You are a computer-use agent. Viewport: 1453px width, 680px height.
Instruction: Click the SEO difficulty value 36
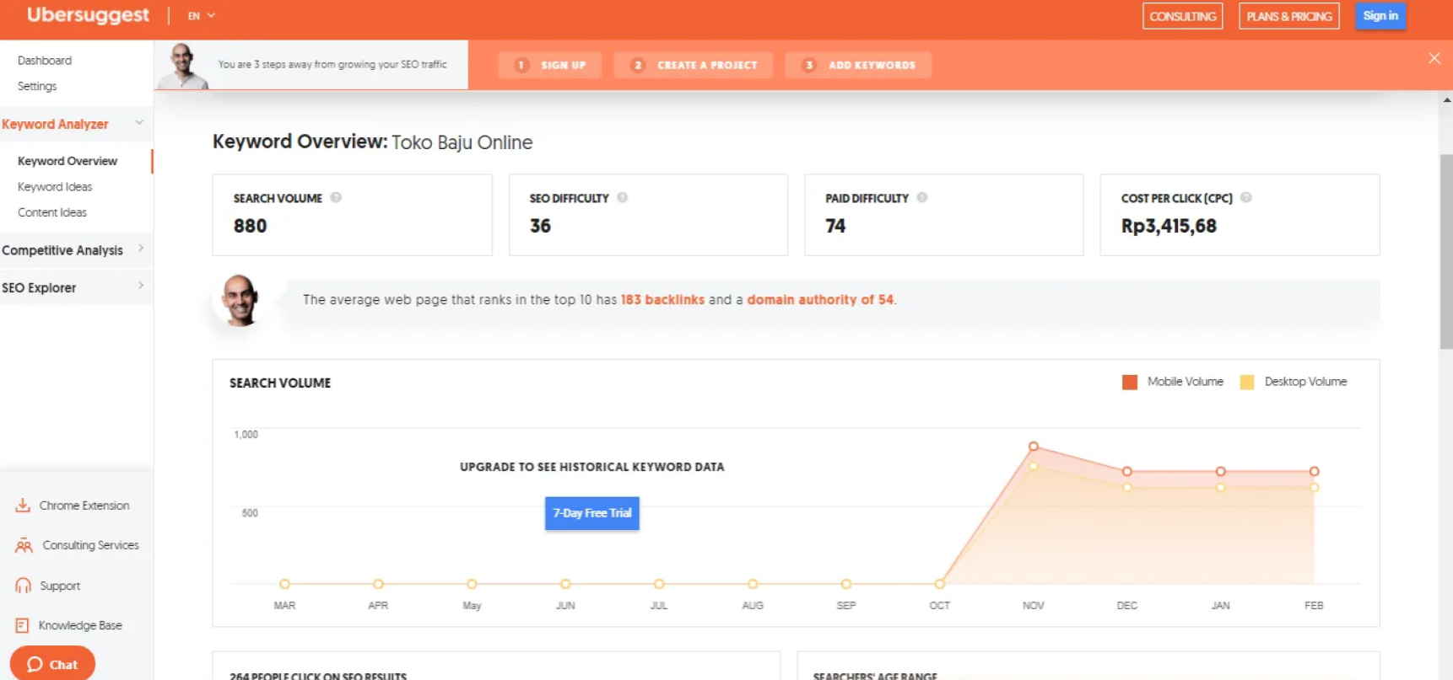540,226
